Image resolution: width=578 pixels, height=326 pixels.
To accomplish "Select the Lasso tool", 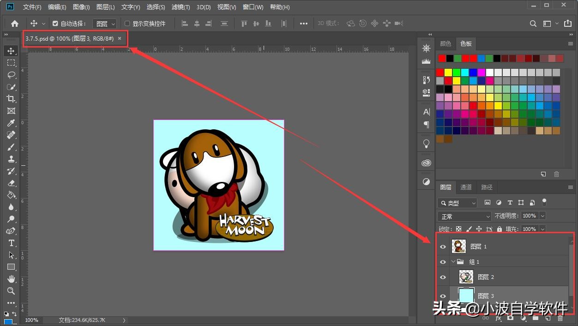I will click(x=11, y=75).
